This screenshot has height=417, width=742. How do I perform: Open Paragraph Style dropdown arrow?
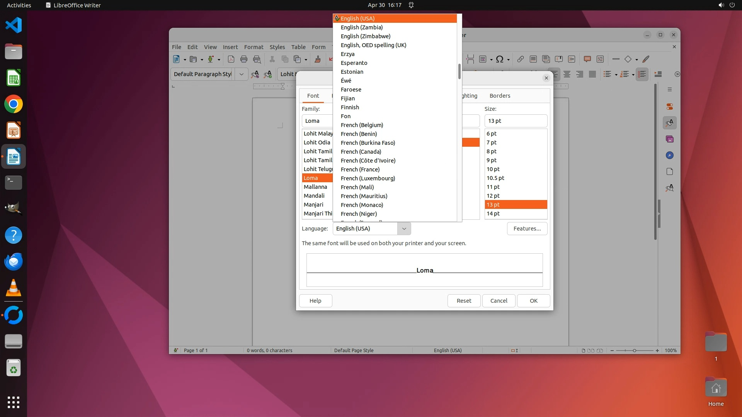click(x=242, y=74)
